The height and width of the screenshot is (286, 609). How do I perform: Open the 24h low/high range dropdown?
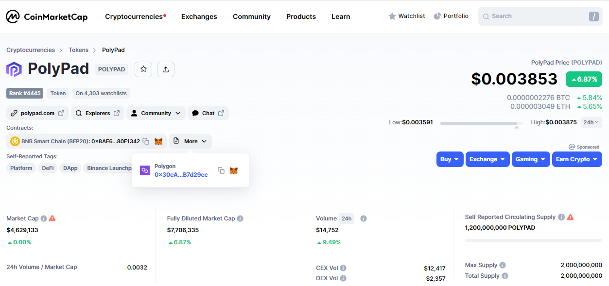tap(592, 122)
